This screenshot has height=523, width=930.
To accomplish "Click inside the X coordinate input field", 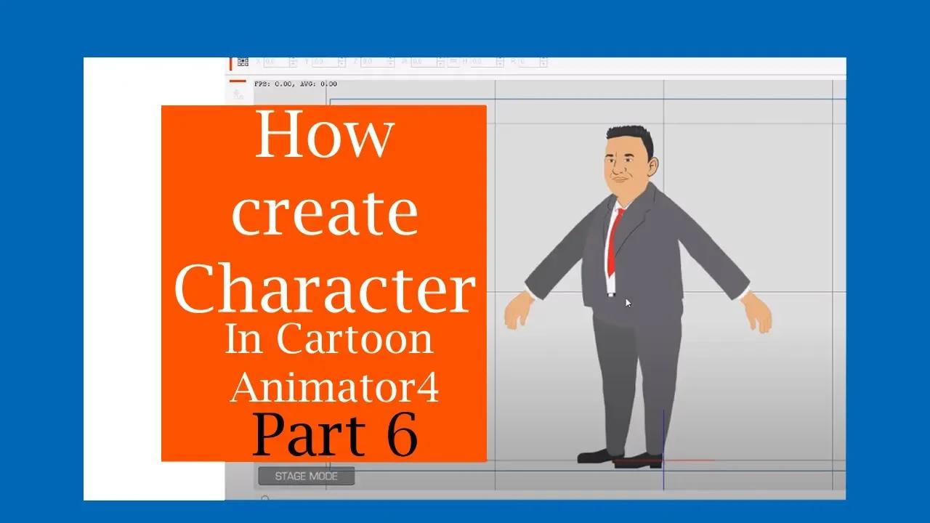I will (276, 62).
